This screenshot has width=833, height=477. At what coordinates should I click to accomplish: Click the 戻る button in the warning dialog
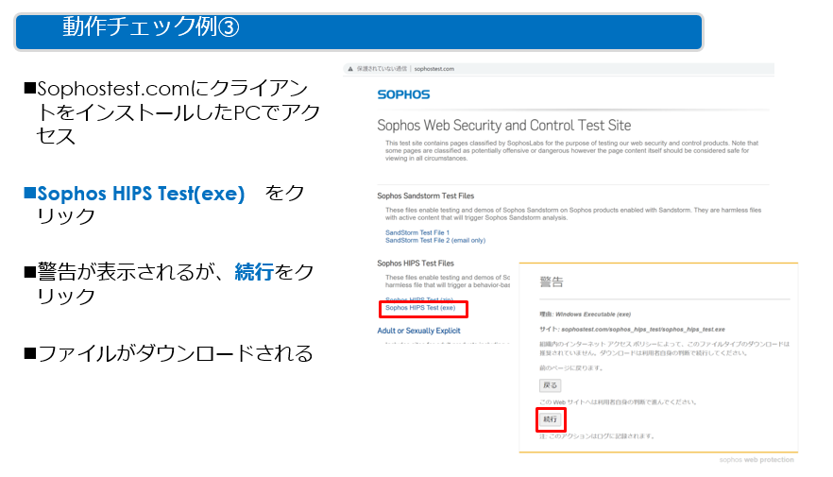[550, 385]
